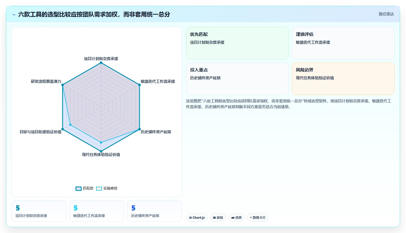Select the 表格 tag chip
Image resolution: width=406 pixels, height=233 pixels.
click(218, 218)
